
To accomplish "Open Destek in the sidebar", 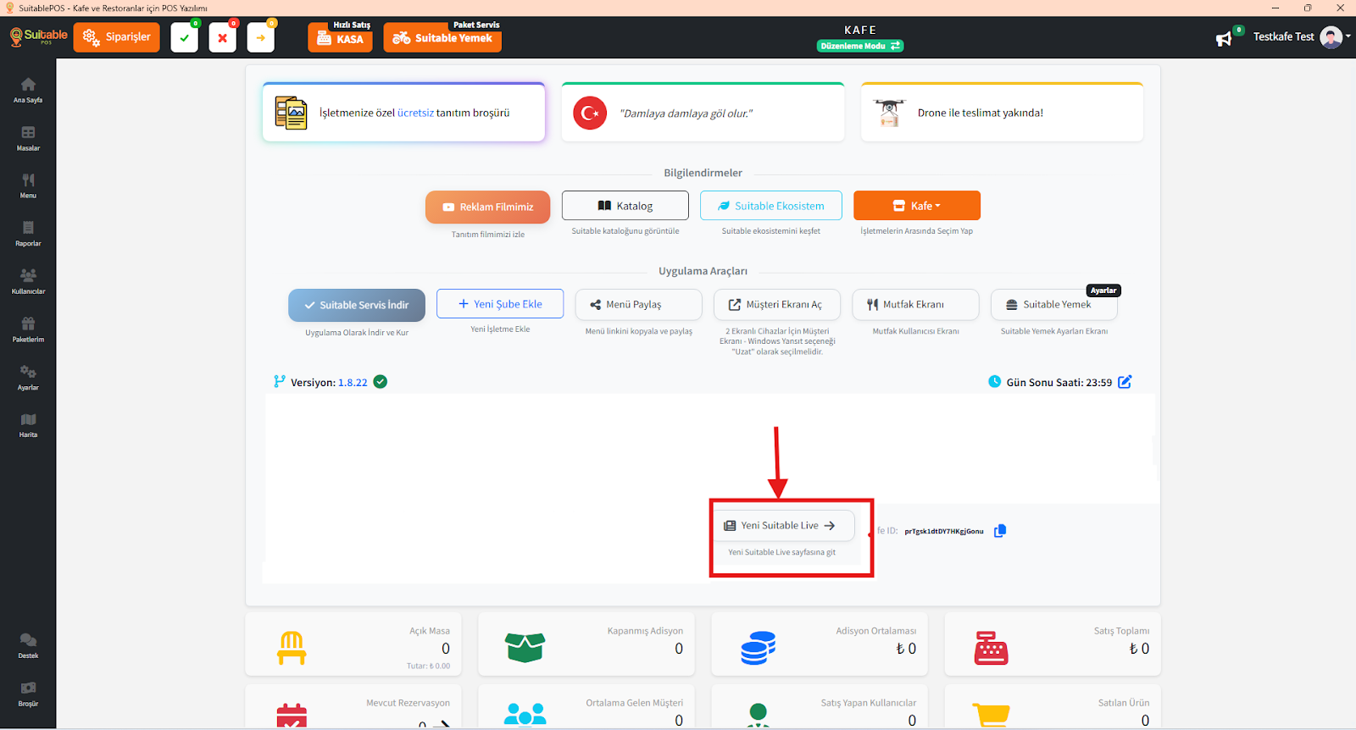I will (x=28, y=646).
